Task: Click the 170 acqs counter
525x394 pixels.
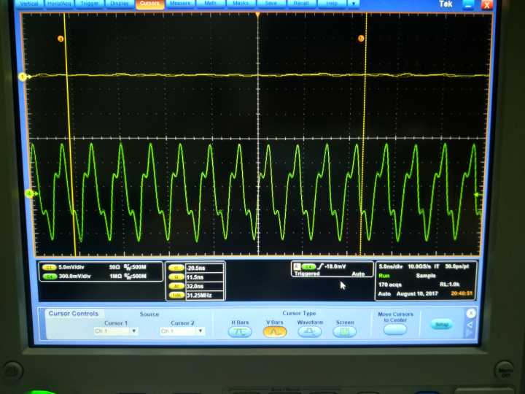Action: [390, 285]
